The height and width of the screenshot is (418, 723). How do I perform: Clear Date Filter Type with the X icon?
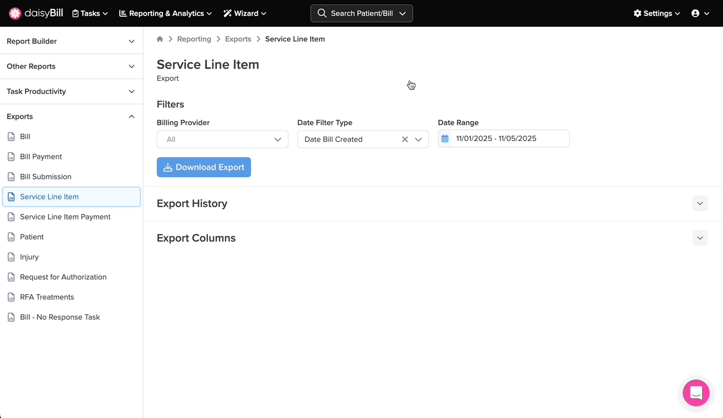pyautogui.click(x=405, y=139)
